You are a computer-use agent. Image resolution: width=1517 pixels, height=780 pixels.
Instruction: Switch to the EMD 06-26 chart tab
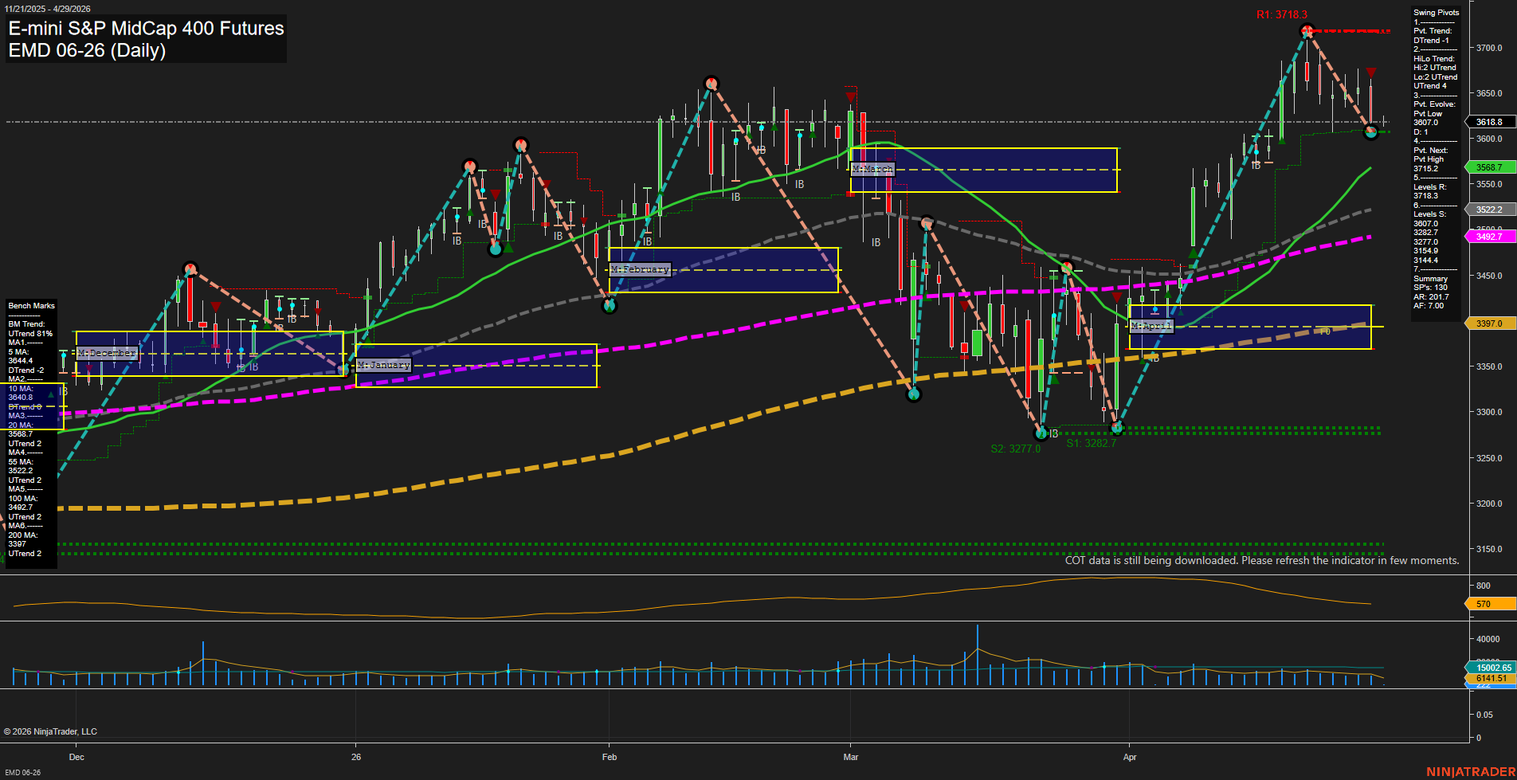click(23, 772)
